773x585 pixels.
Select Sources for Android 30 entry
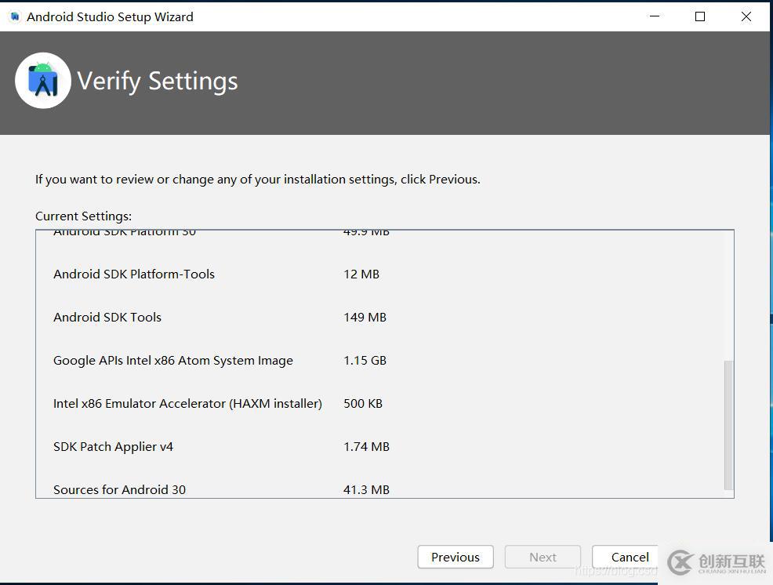tap(119, 489)
